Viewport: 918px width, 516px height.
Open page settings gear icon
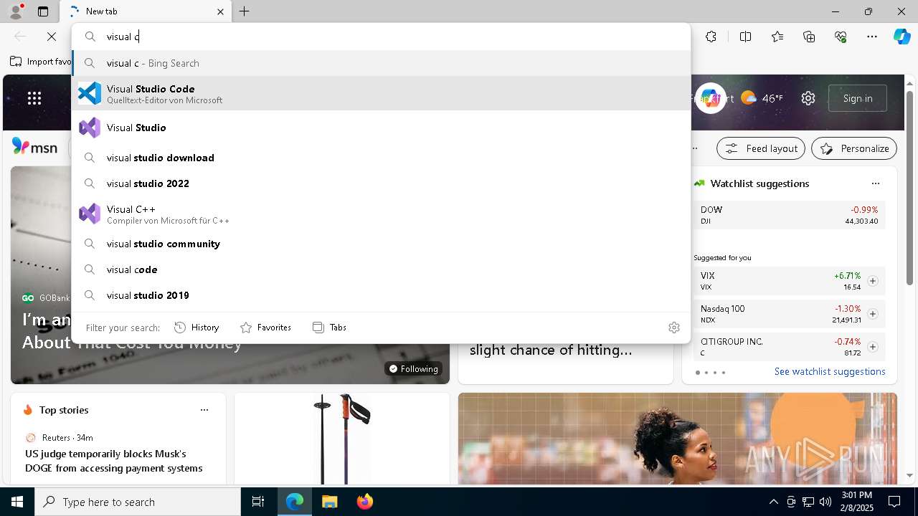(808, 98)
